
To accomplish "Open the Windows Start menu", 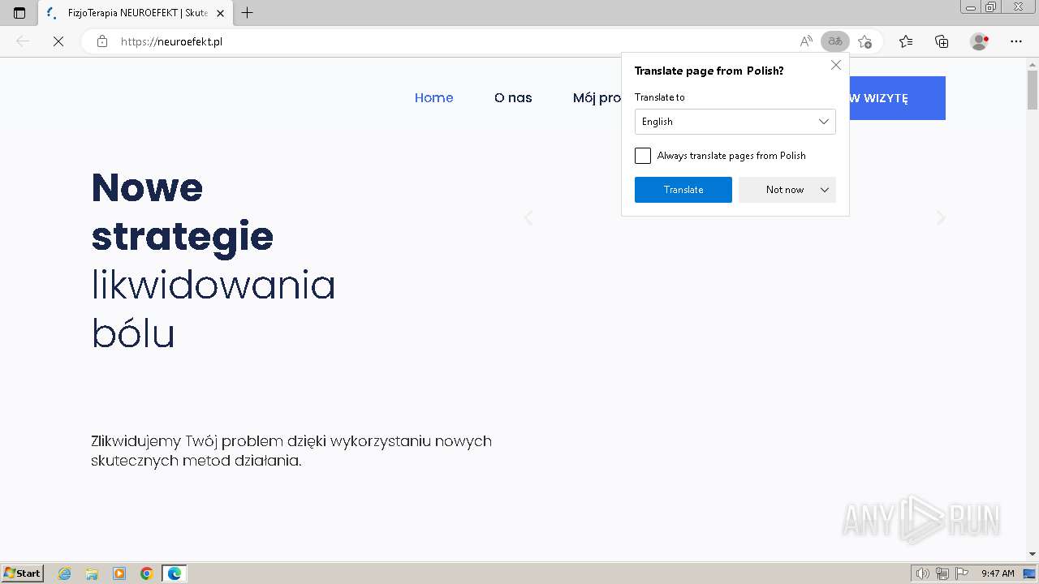I will point(23,573).
